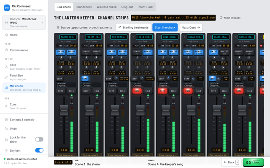Open the Console: Westbrook WING selector
The height and width of the screenshot is (168, 270).
[x=24, y=23]
